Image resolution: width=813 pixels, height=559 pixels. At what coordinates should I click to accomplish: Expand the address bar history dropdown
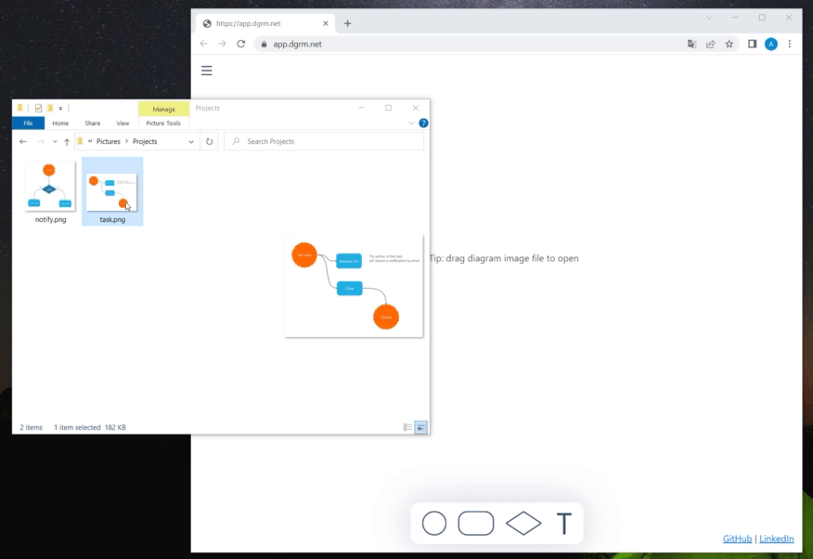[191, 141]
